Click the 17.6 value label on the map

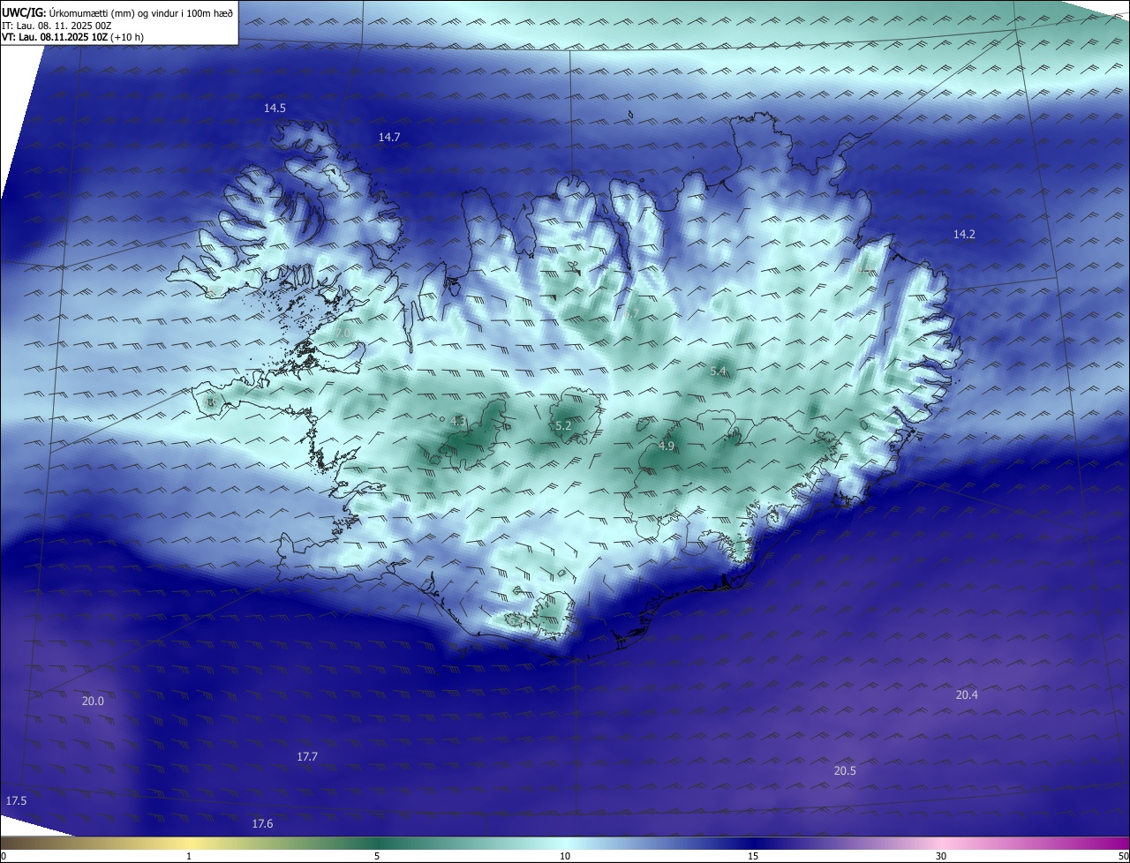[262, 823]
